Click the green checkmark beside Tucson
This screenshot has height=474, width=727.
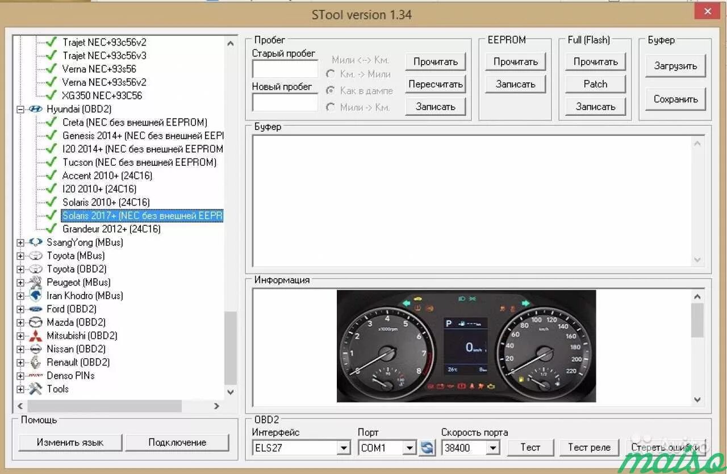[52, 162]
